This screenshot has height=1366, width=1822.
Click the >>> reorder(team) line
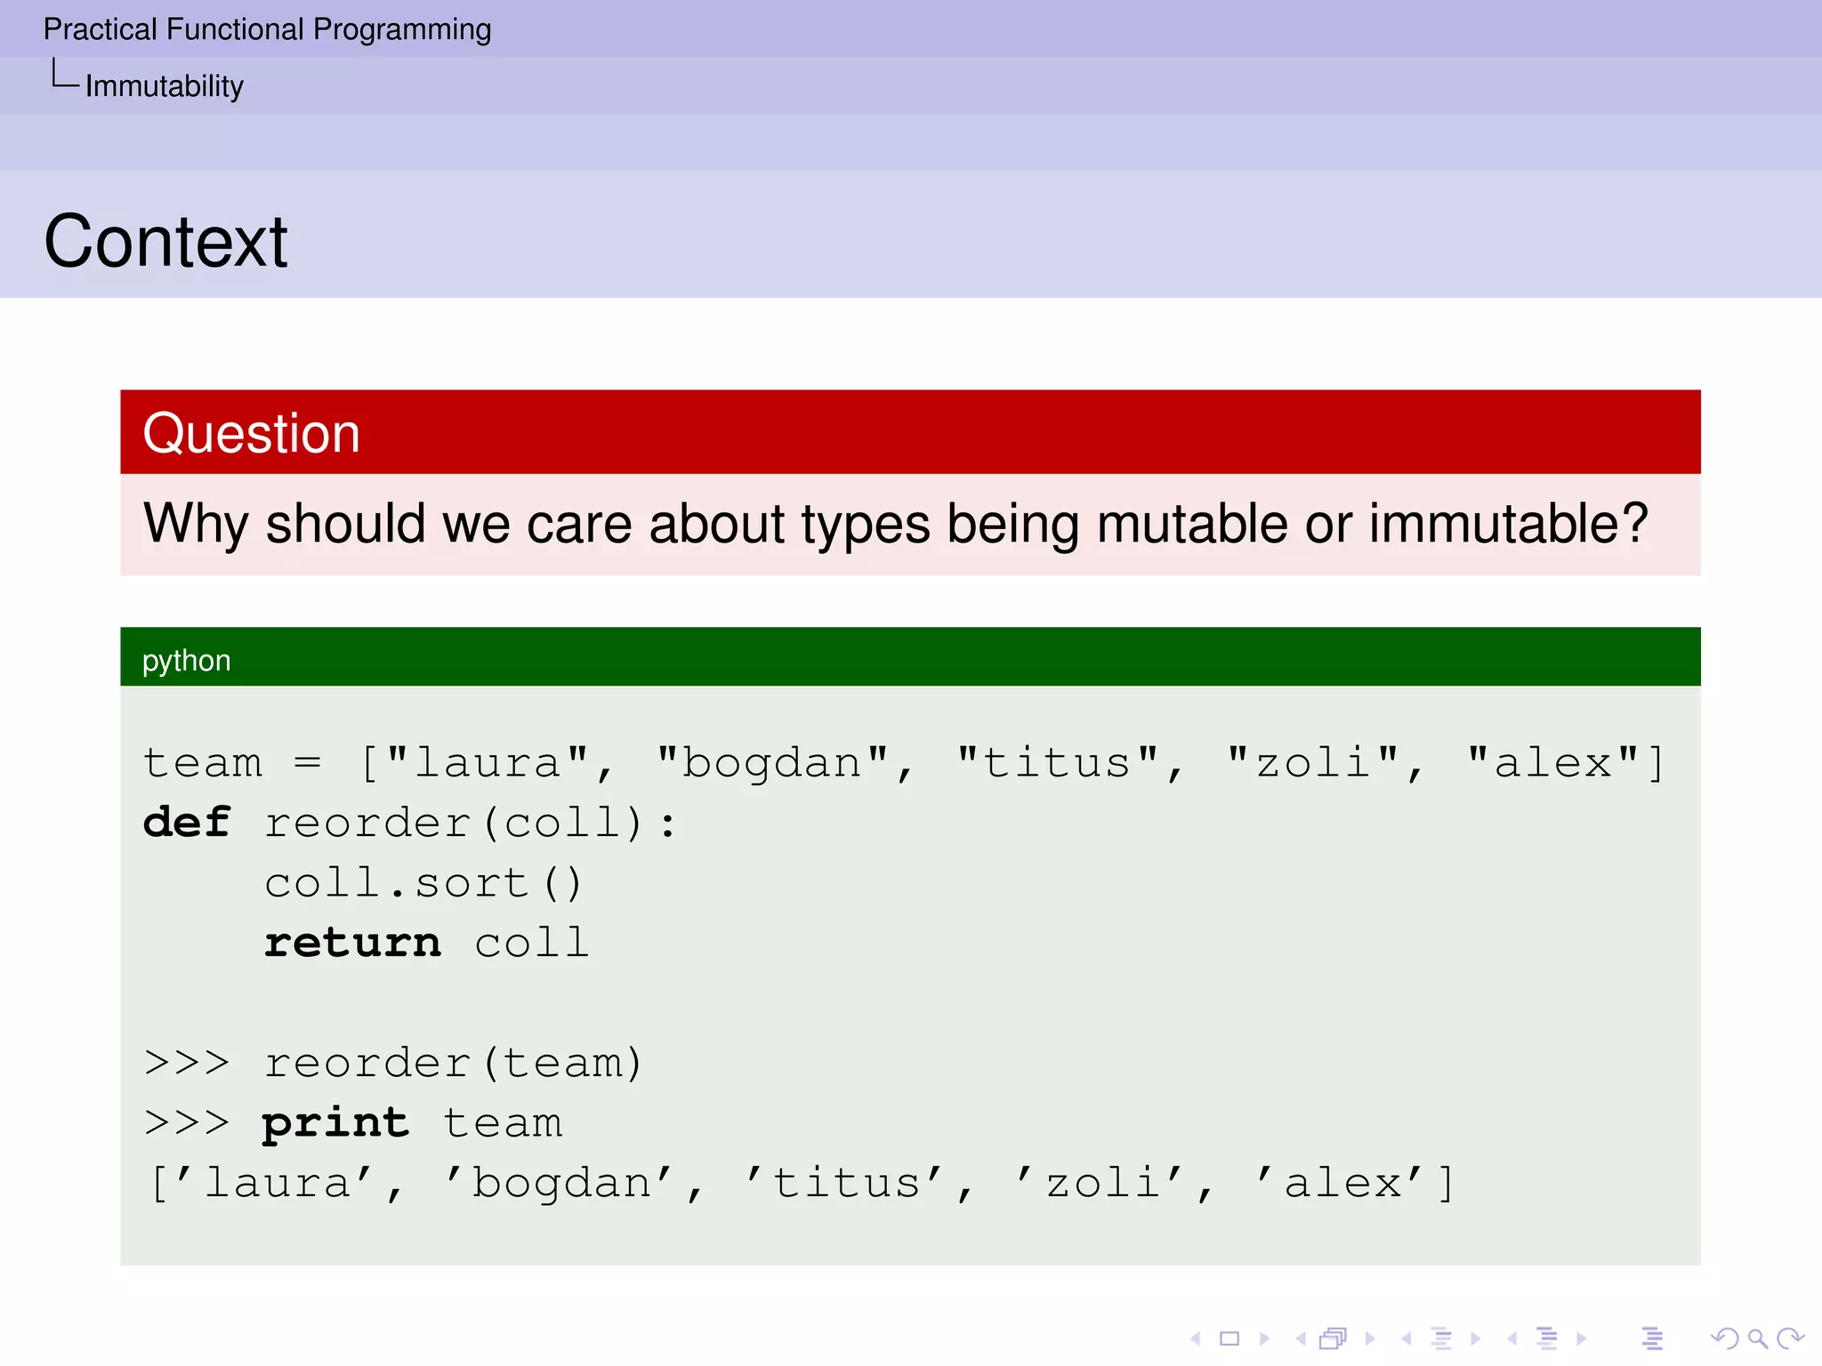click(392, 1063)
